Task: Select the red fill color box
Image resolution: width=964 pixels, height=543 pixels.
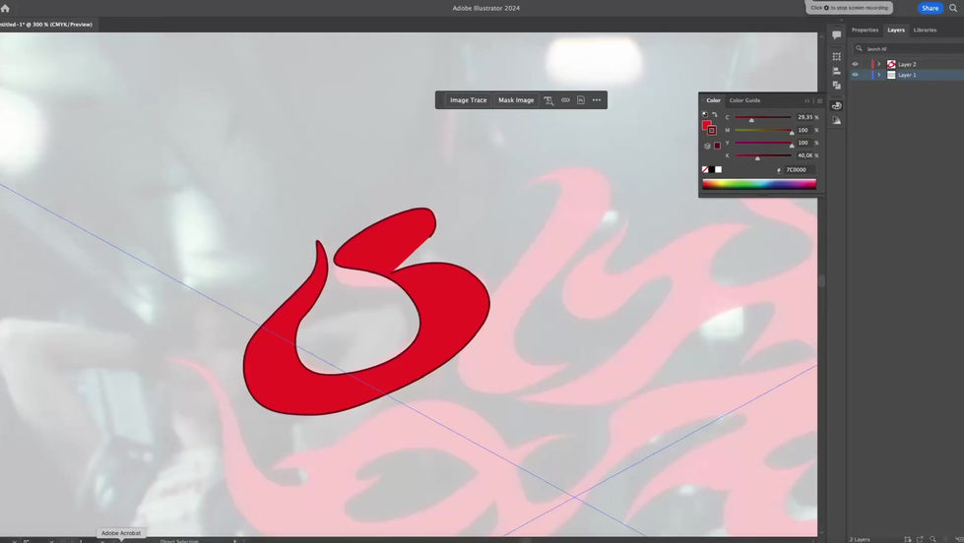Action: pyautogui.click(x=706, y=125)
